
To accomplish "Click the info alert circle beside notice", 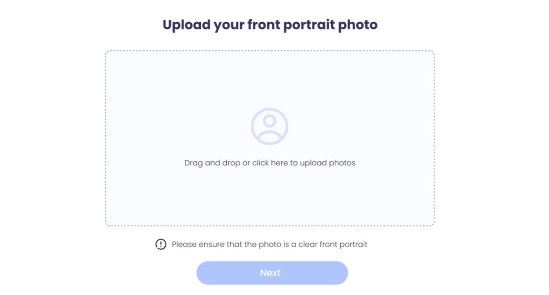I will click(161, 244).
